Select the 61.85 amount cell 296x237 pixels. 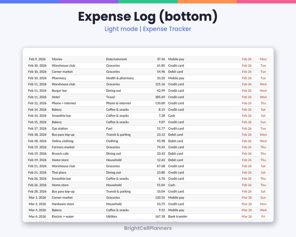coord(161,66)
